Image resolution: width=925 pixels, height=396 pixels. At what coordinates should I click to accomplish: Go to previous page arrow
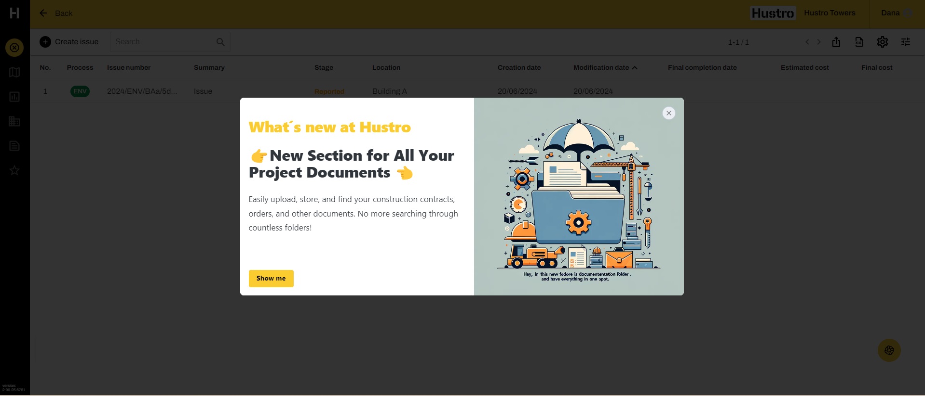point(807,42)
